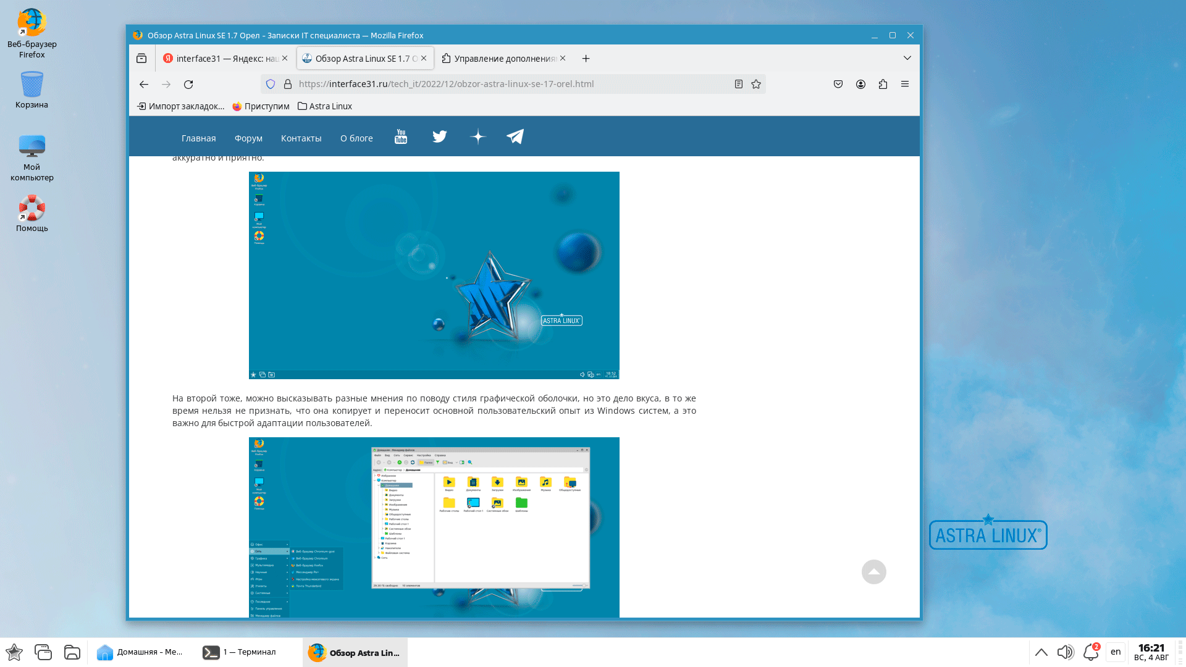Click the scroll-to-top round button
Screen dimensions: 1186x667
pos(874,572)
